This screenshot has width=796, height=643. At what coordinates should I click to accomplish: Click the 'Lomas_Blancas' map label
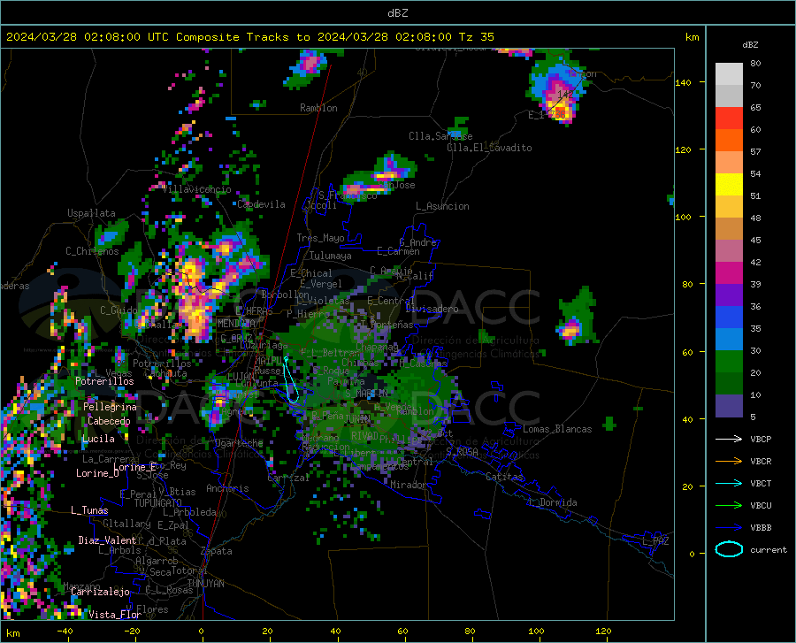click(557, 429)
